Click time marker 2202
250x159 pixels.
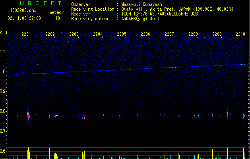pos(50,34)
